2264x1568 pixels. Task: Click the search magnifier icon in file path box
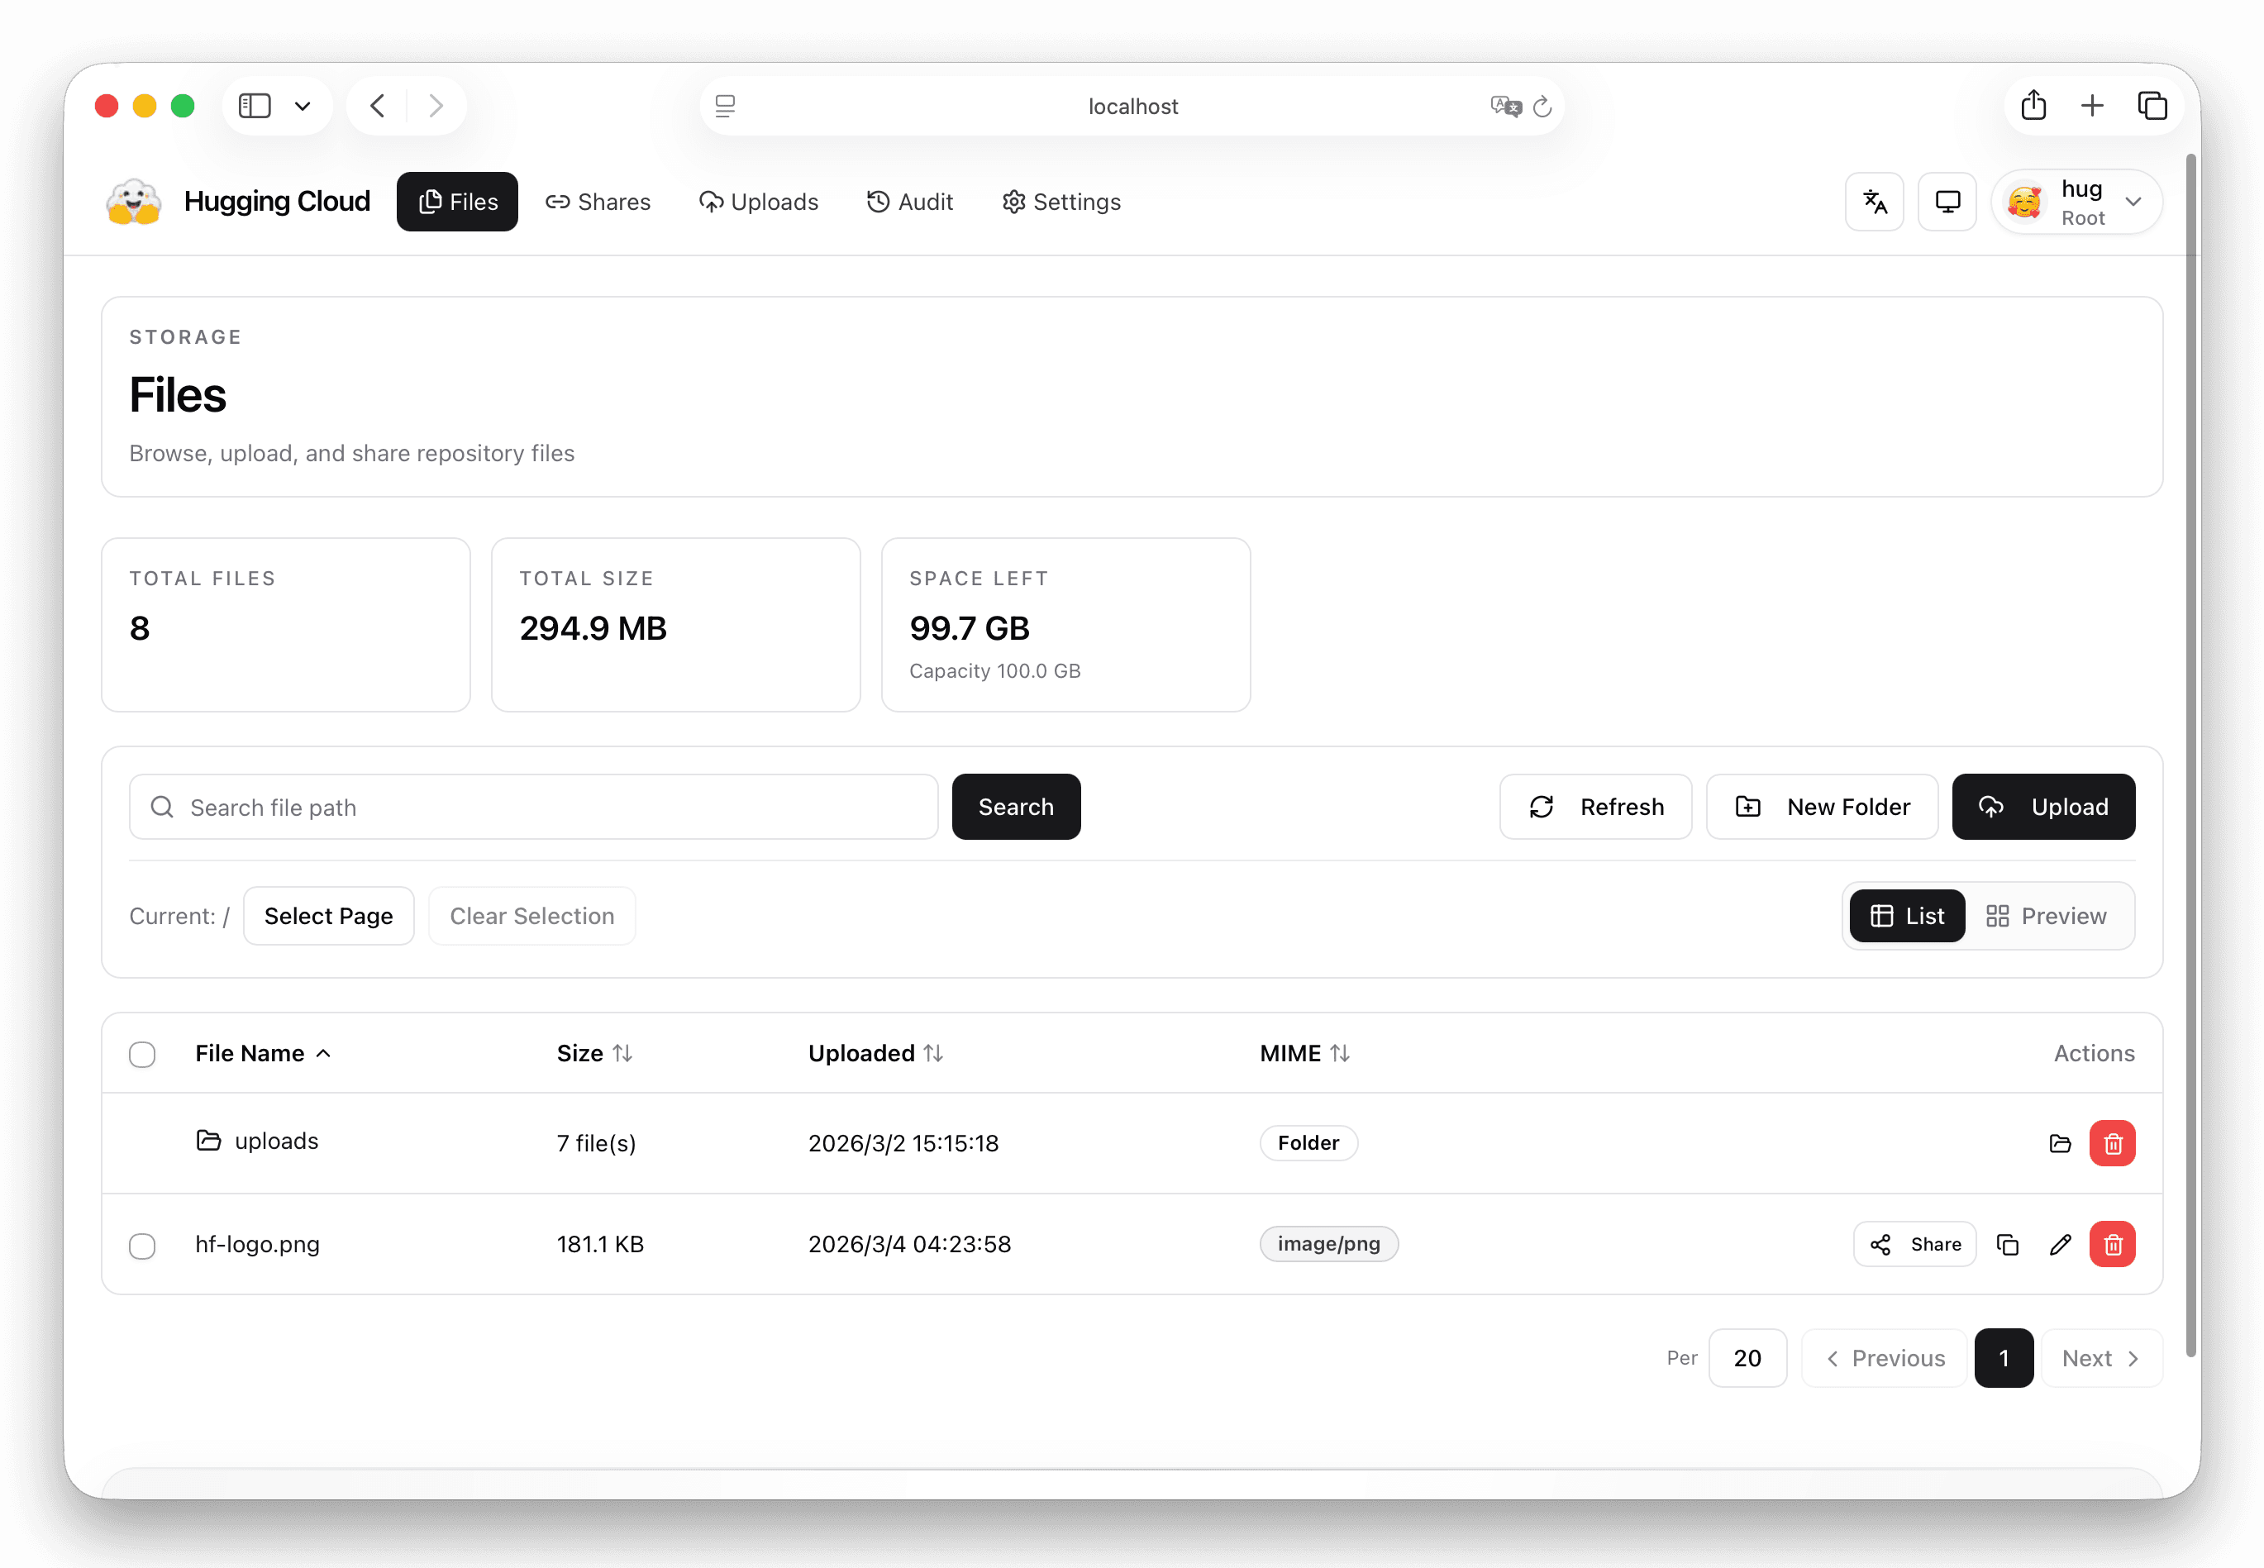(x=163, y=807)
